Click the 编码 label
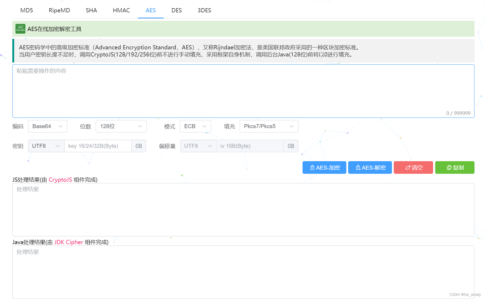485x299 pixels. click(18, 126)
